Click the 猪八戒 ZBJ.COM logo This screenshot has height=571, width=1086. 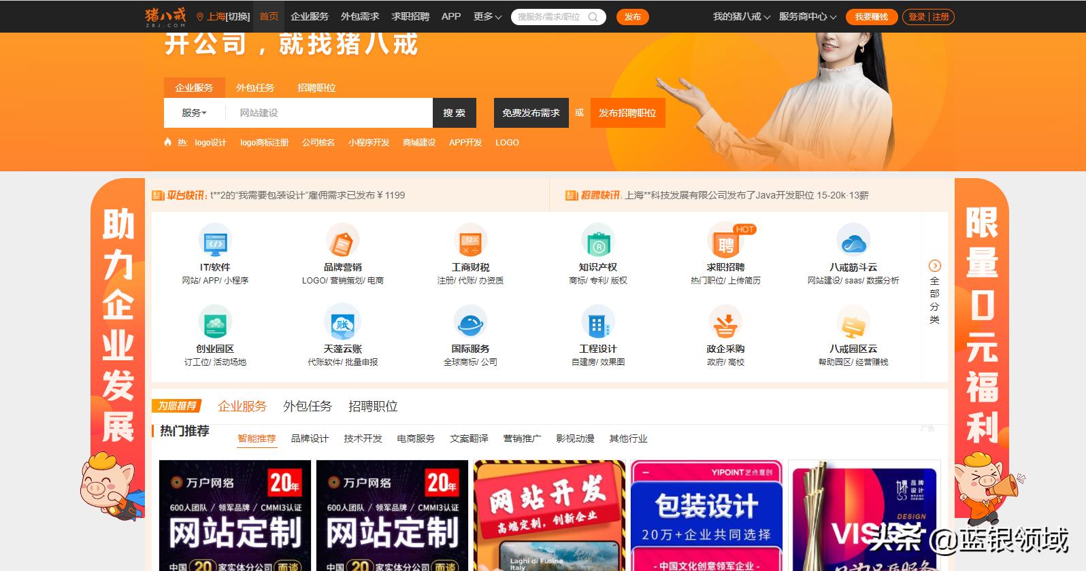pos(165,16)
